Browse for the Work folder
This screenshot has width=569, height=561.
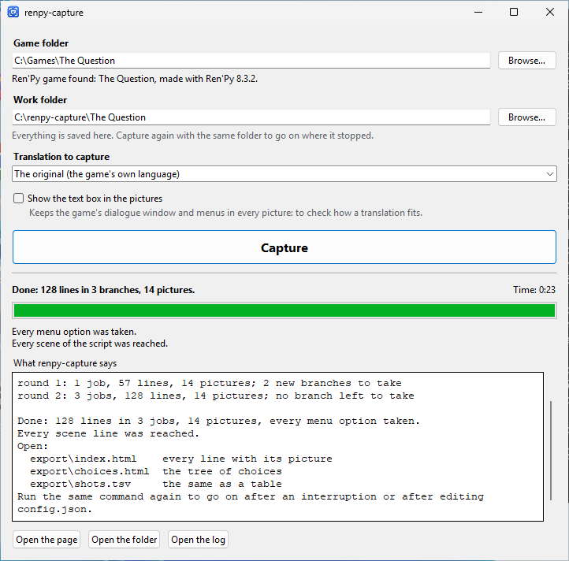pos(526,117)
